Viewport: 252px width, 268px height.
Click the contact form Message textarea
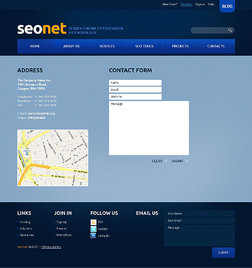(149, 128)
